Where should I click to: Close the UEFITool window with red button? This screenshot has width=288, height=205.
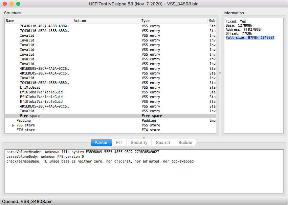(x=5, y=4)
